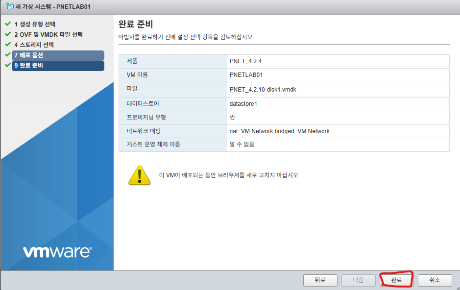460x290 pixels.
Task: Click the VM name value PNETLAB01
Action: pos(246,75)
